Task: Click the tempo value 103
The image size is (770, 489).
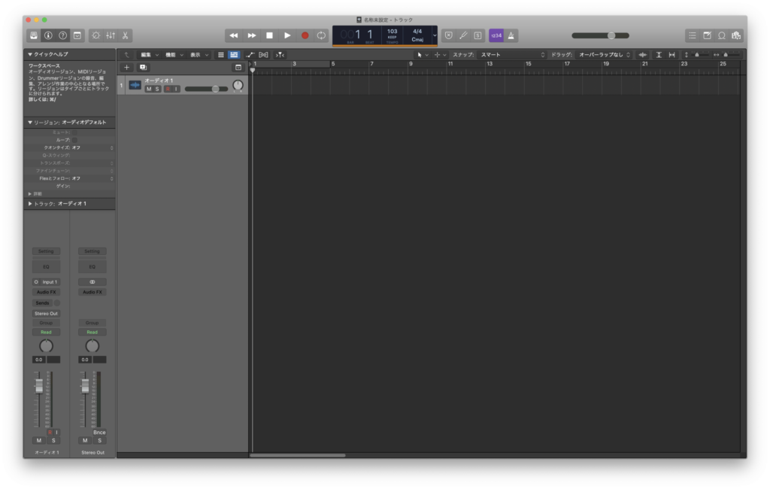Action: 392,32
